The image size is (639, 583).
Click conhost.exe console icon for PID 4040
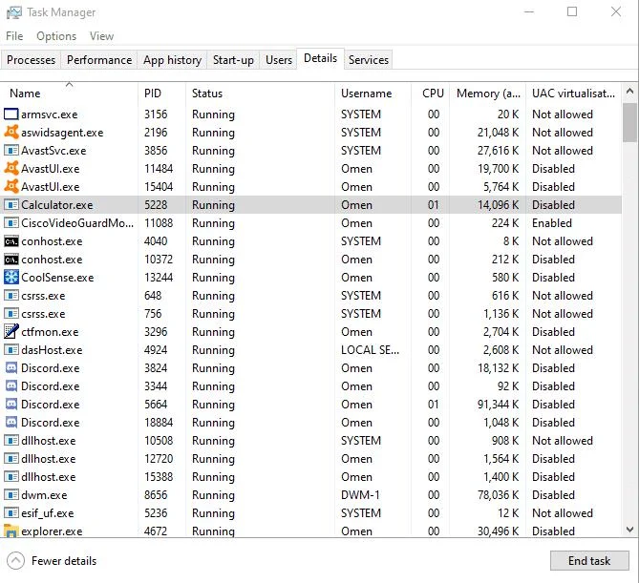coord(11,241)
